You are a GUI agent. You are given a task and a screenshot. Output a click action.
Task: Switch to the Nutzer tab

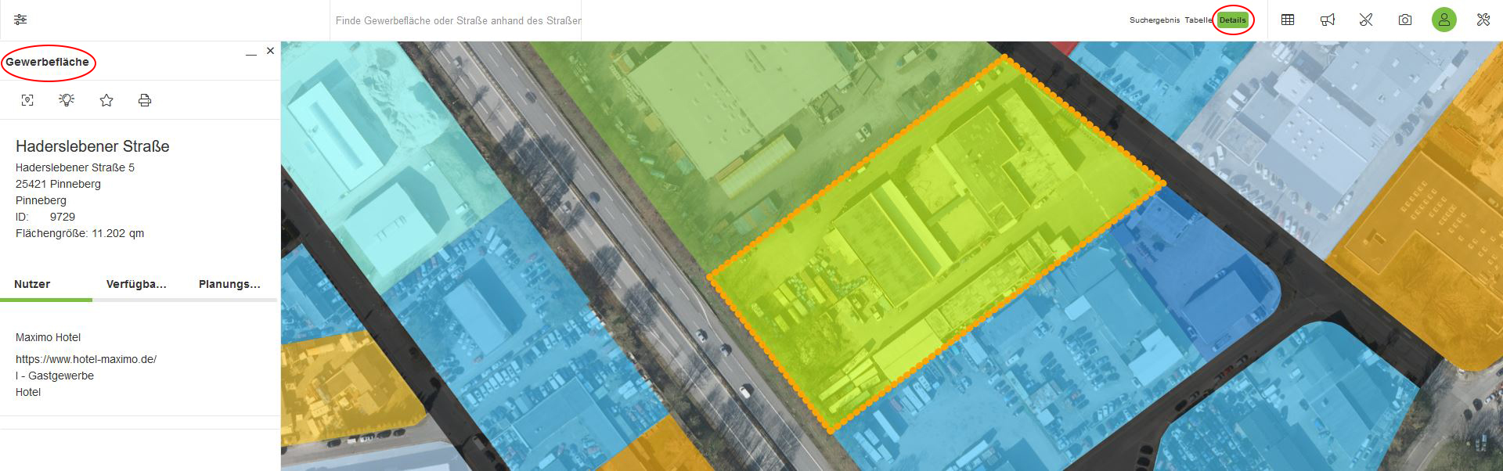(32, 284)
